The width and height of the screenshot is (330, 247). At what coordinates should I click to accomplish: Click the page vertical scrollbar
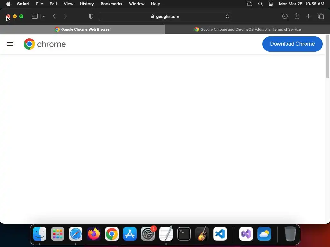(x=327, y=57)
